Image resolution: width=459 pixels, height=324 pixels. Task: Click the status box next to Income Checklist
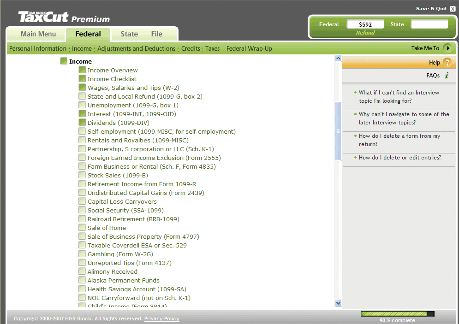tap(82, 78)
